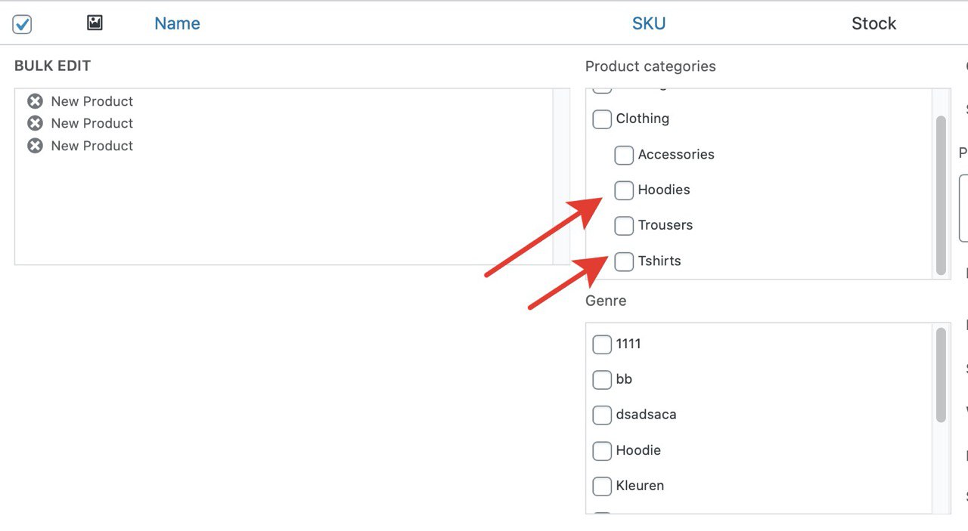Select the Tshirts category checkbox
Image resolution: width=968 pixels, height=531 pixels.
click(624, 261)
